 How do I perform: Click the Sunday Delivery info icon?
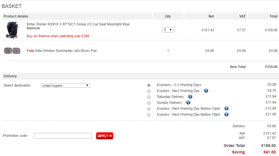click(x=188, y=103)
